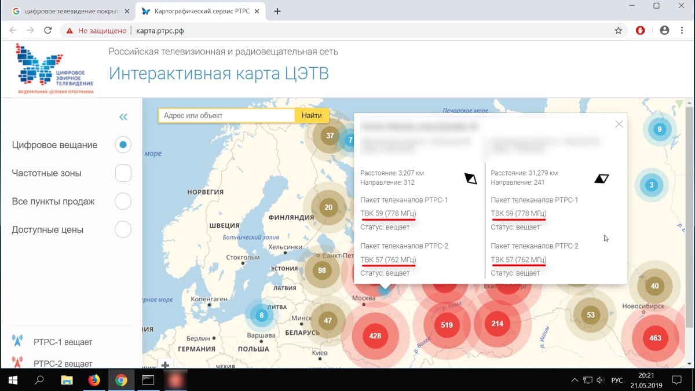The image size is (695, 391).
Task: Bookmark this page with star icon
Action: point(619,31)
